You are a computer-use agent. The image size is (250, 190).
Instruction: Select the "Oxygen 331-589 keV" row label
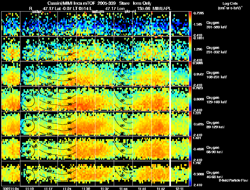click(216, 25)
